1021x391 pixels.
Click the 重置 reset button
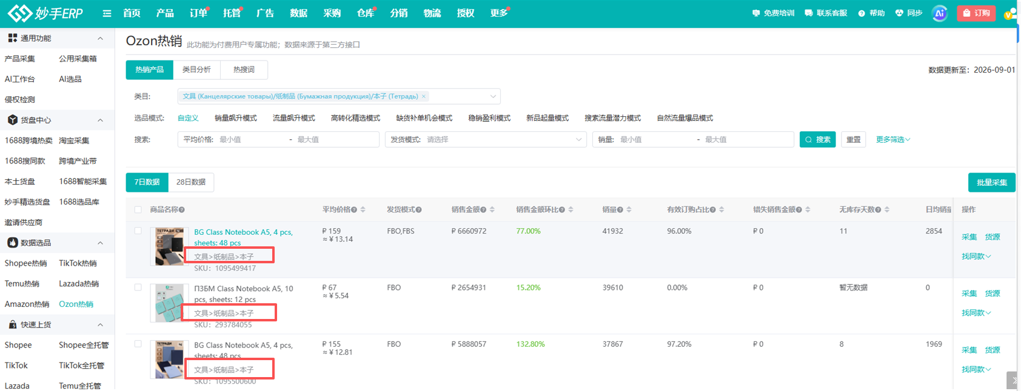[854, 139]
